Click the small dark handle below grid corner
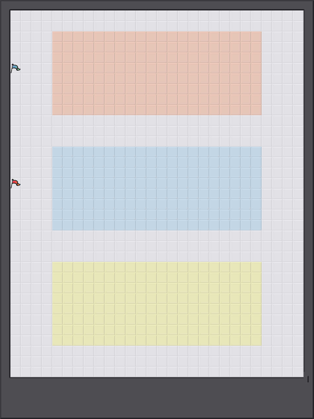 pyautogui.click(x=308, y=379)
